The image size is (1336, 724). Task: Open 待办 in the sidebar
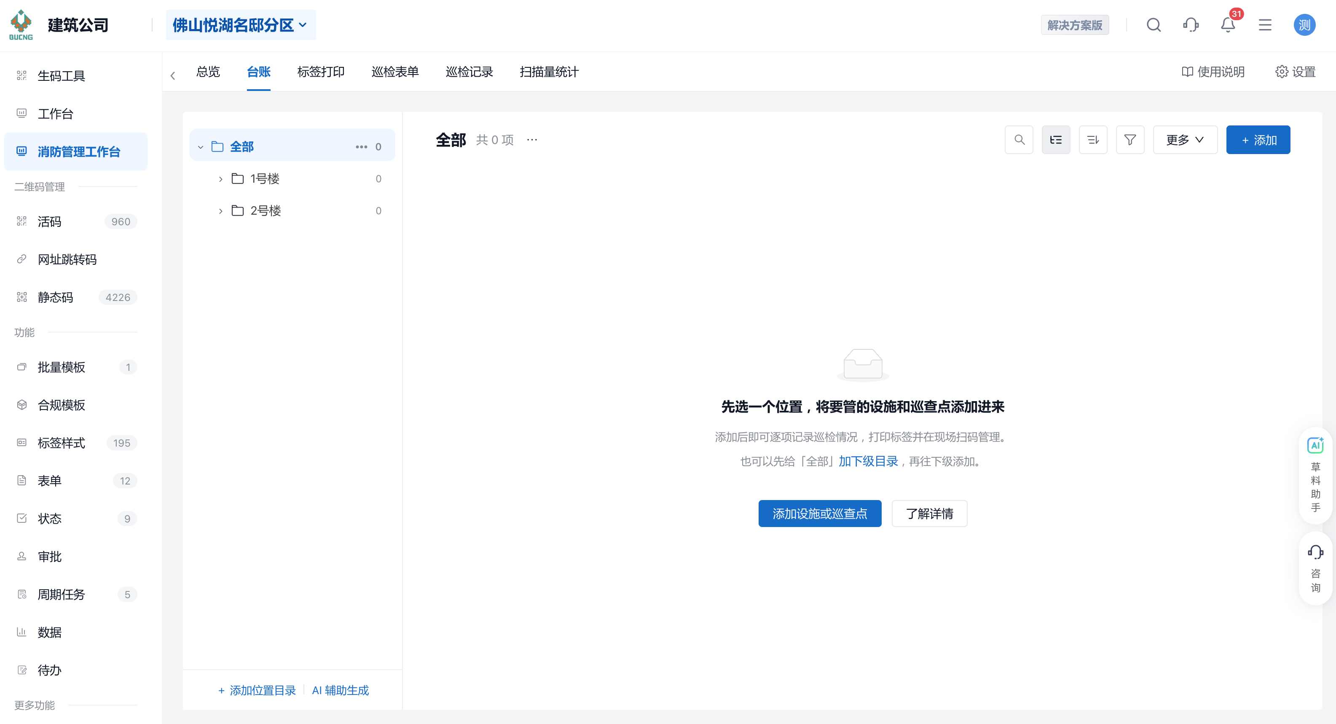(x=76, y=670)
